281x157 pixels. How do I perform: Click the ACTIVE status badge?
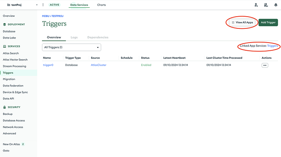pos(54,5)
